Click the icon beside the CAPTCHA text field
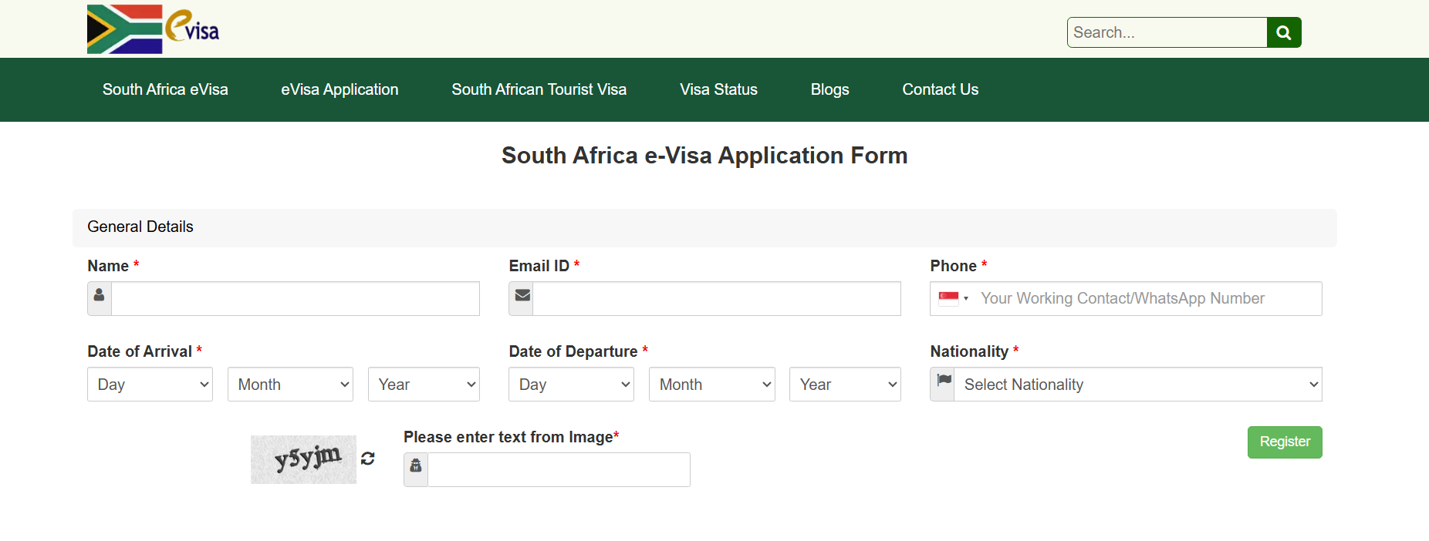The height and width of the screenshot is (541, 1429). pyautogui.click(x=416, y=469)
